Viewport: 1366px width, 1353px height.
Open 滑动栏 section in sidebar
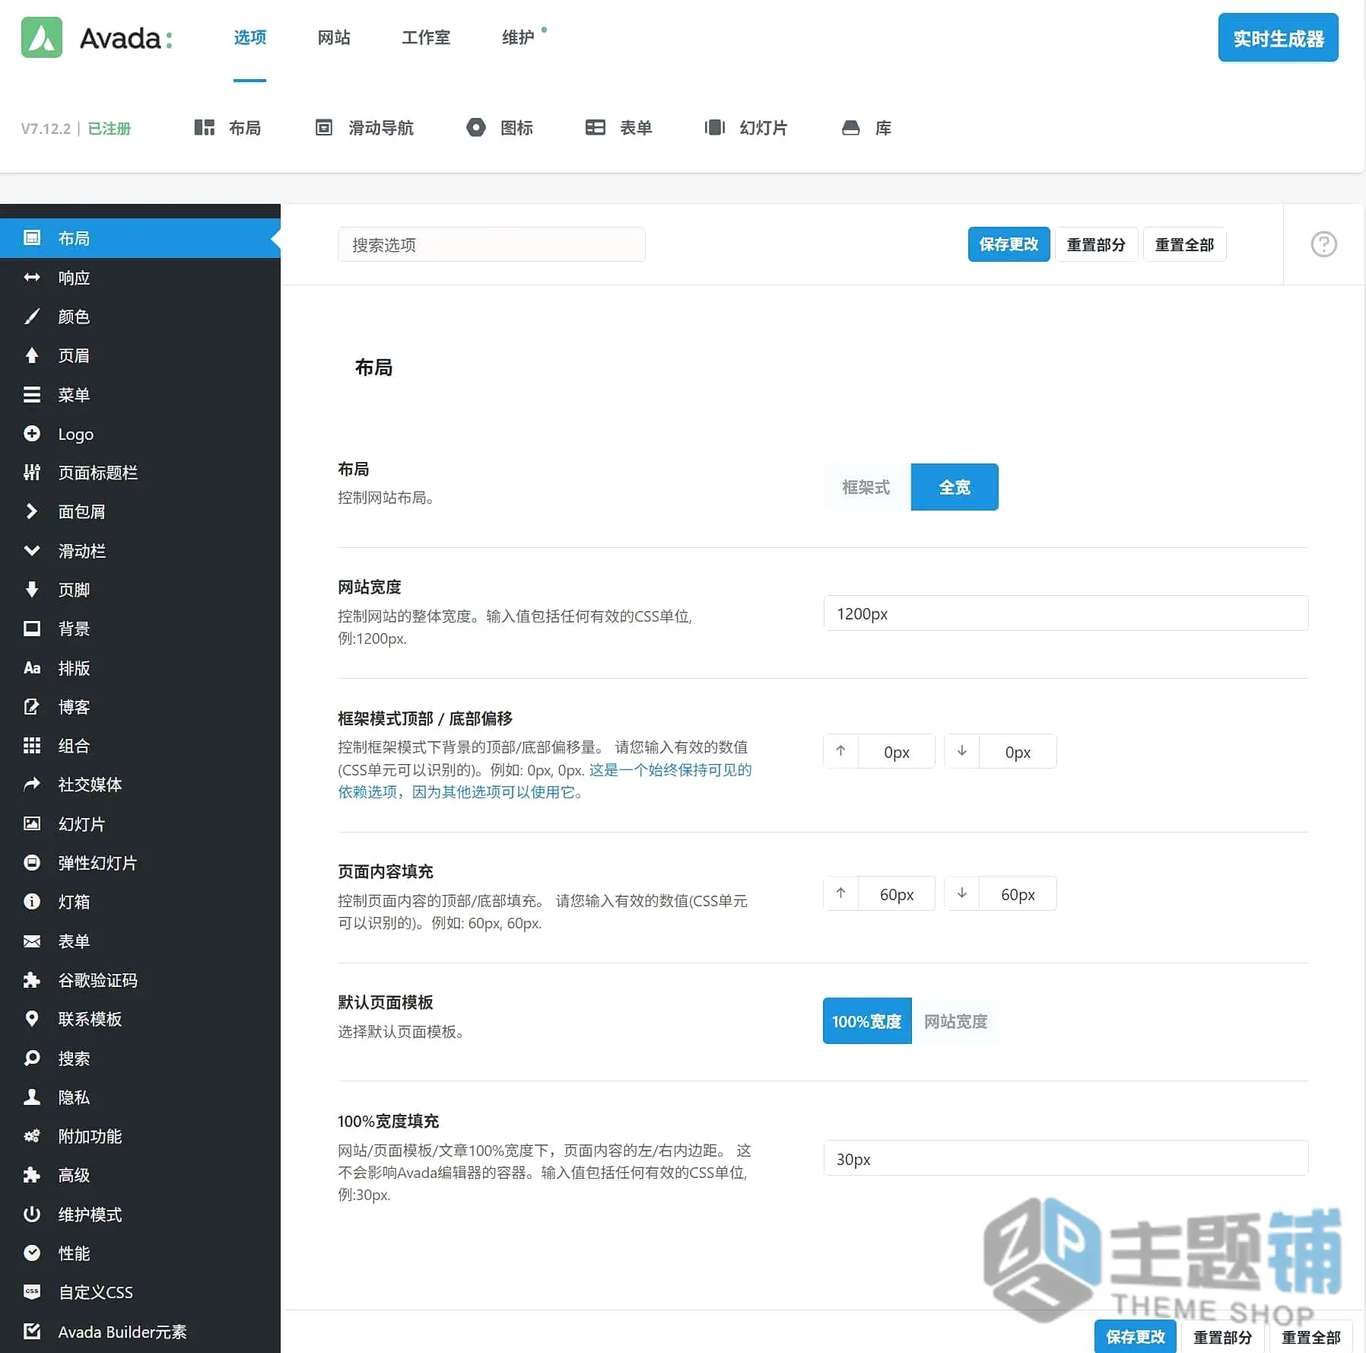pos(140,551)
